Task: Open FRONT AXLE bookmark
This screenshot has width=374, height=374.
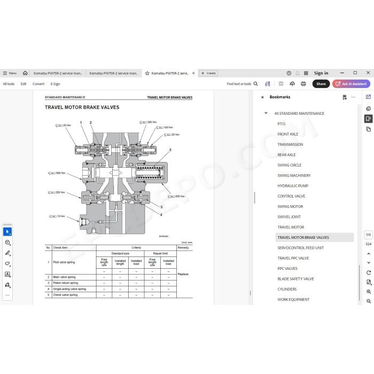Action: tap(288, 134)
